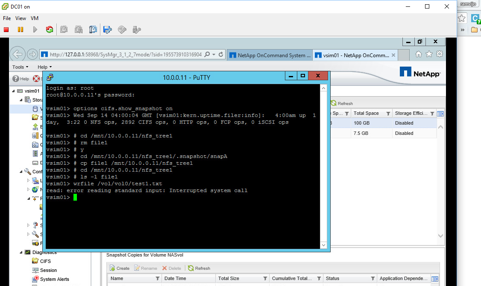Select the floppy drive settings icon
The height and width of the screenshot is (286, 481).
pos(108,29)
